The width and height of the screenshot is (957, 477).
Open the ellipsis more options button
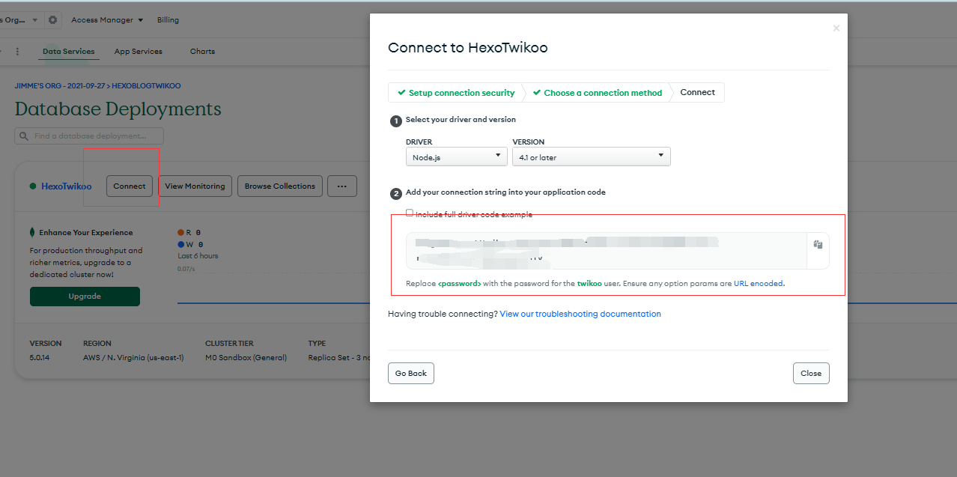point(341,186)
